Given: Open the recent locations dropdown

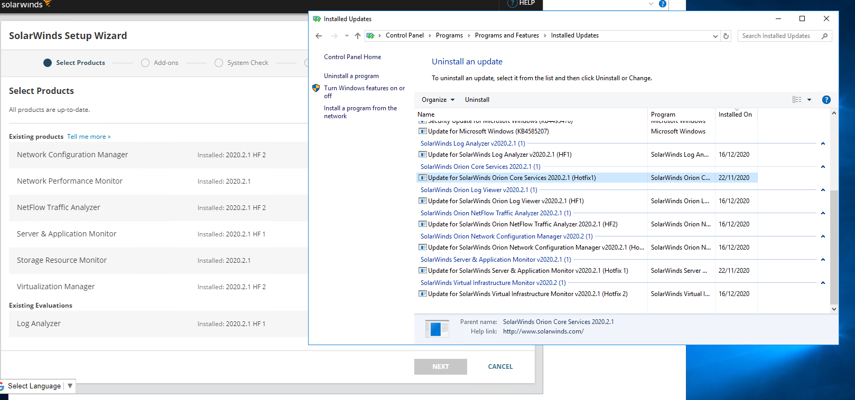Looking at the screenshot, I should (x=347, y=36).
